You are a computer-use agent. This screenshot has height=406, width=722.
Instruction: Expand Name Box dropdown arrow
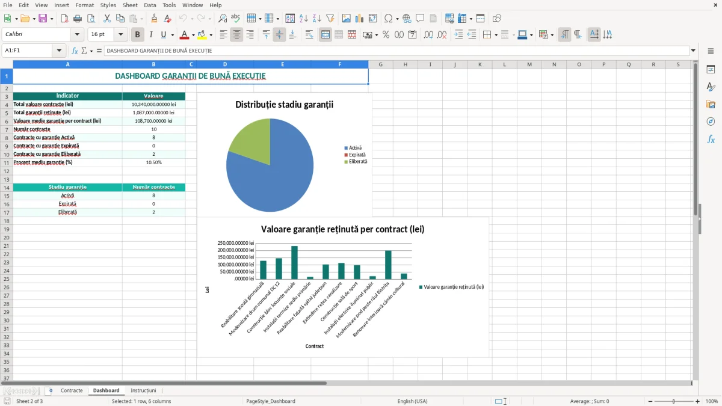tap(59, 51)
